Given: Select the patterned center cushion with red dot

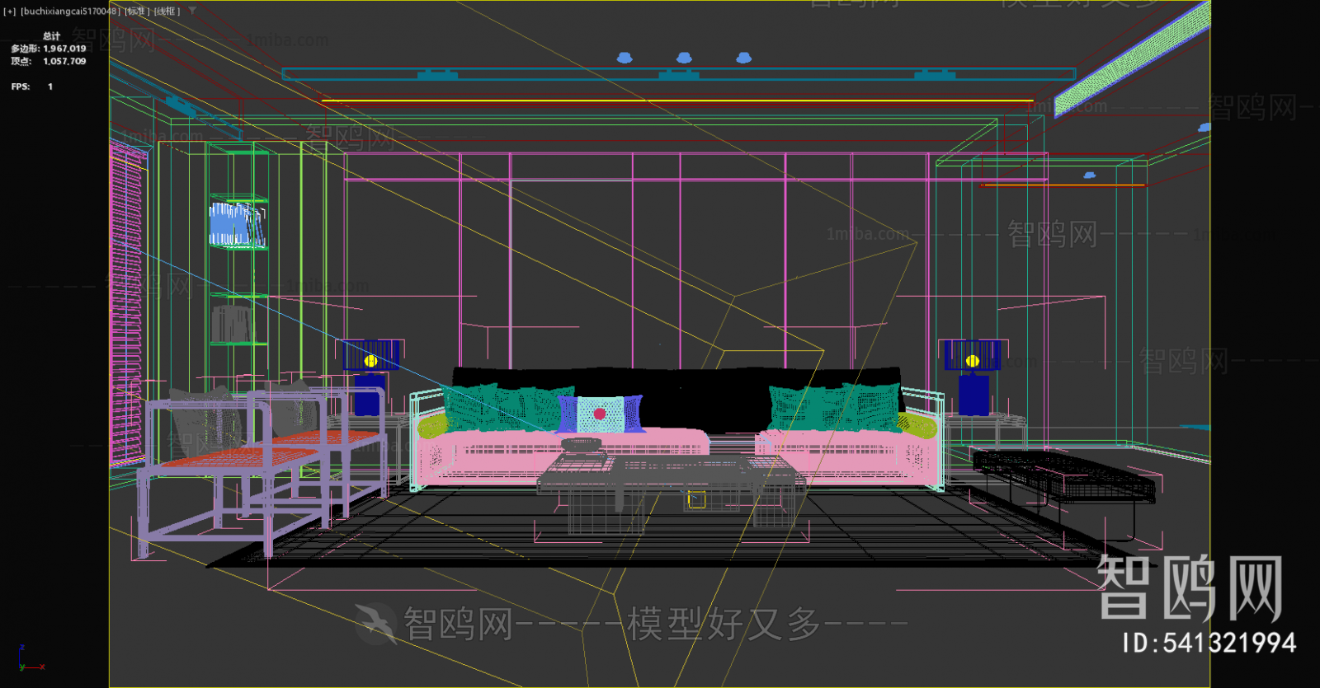Looking at the screenshot, I should coord(600,414).
